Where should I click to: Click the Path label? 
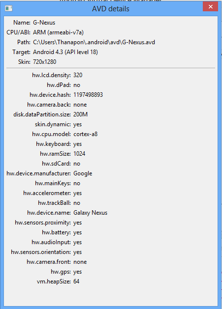tap(24, 42)
